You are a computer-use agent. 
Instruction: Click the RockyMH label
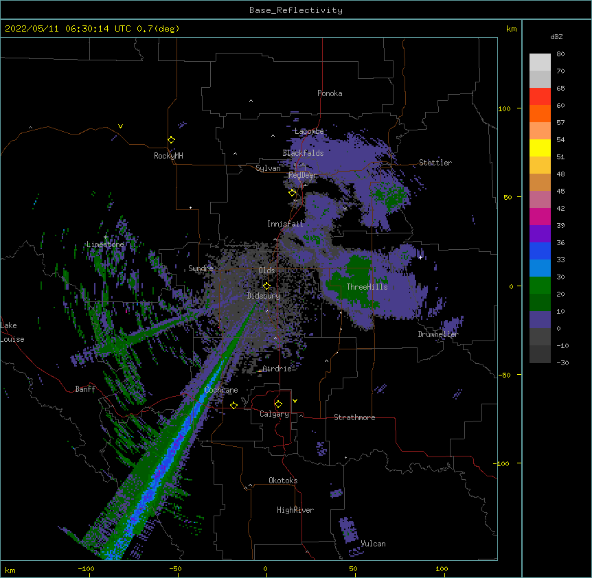click(x=168, y=156)
